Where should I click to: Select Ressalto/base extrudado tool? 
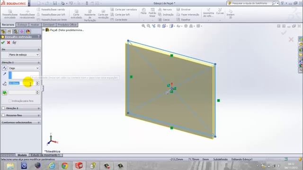click(x=10, y=14)
